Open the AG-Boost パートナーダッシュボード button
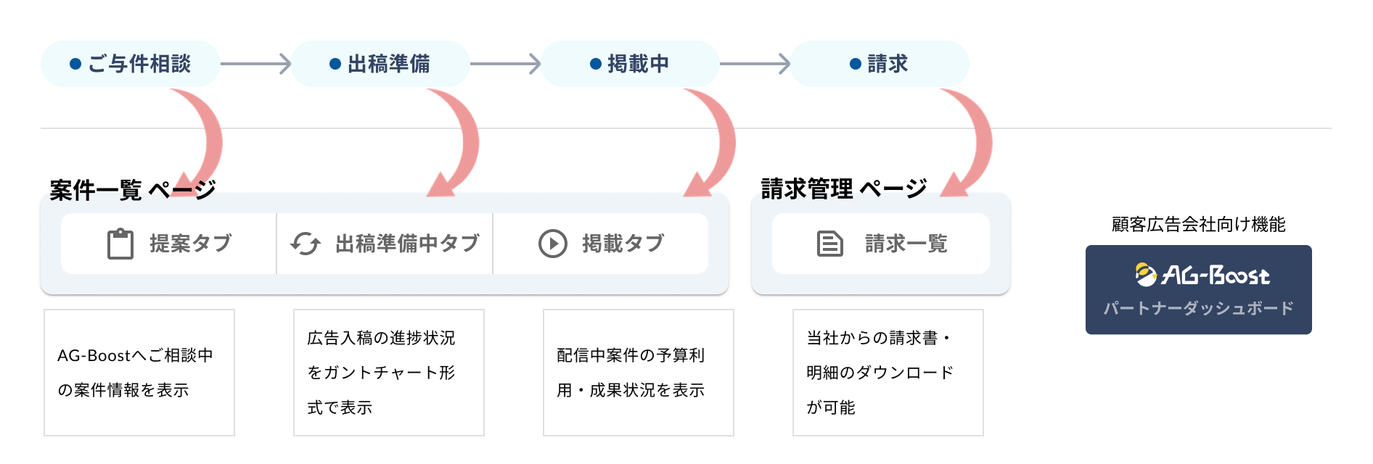Image resolution: width=1373 pixels, height=464 pixels. pos(1198,289)
